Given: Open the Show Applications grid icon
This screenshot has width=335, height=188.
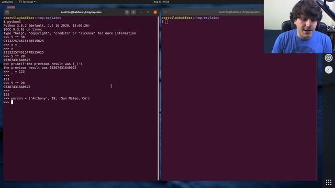Looking at the screenshot, I should [x=329, y=182].
